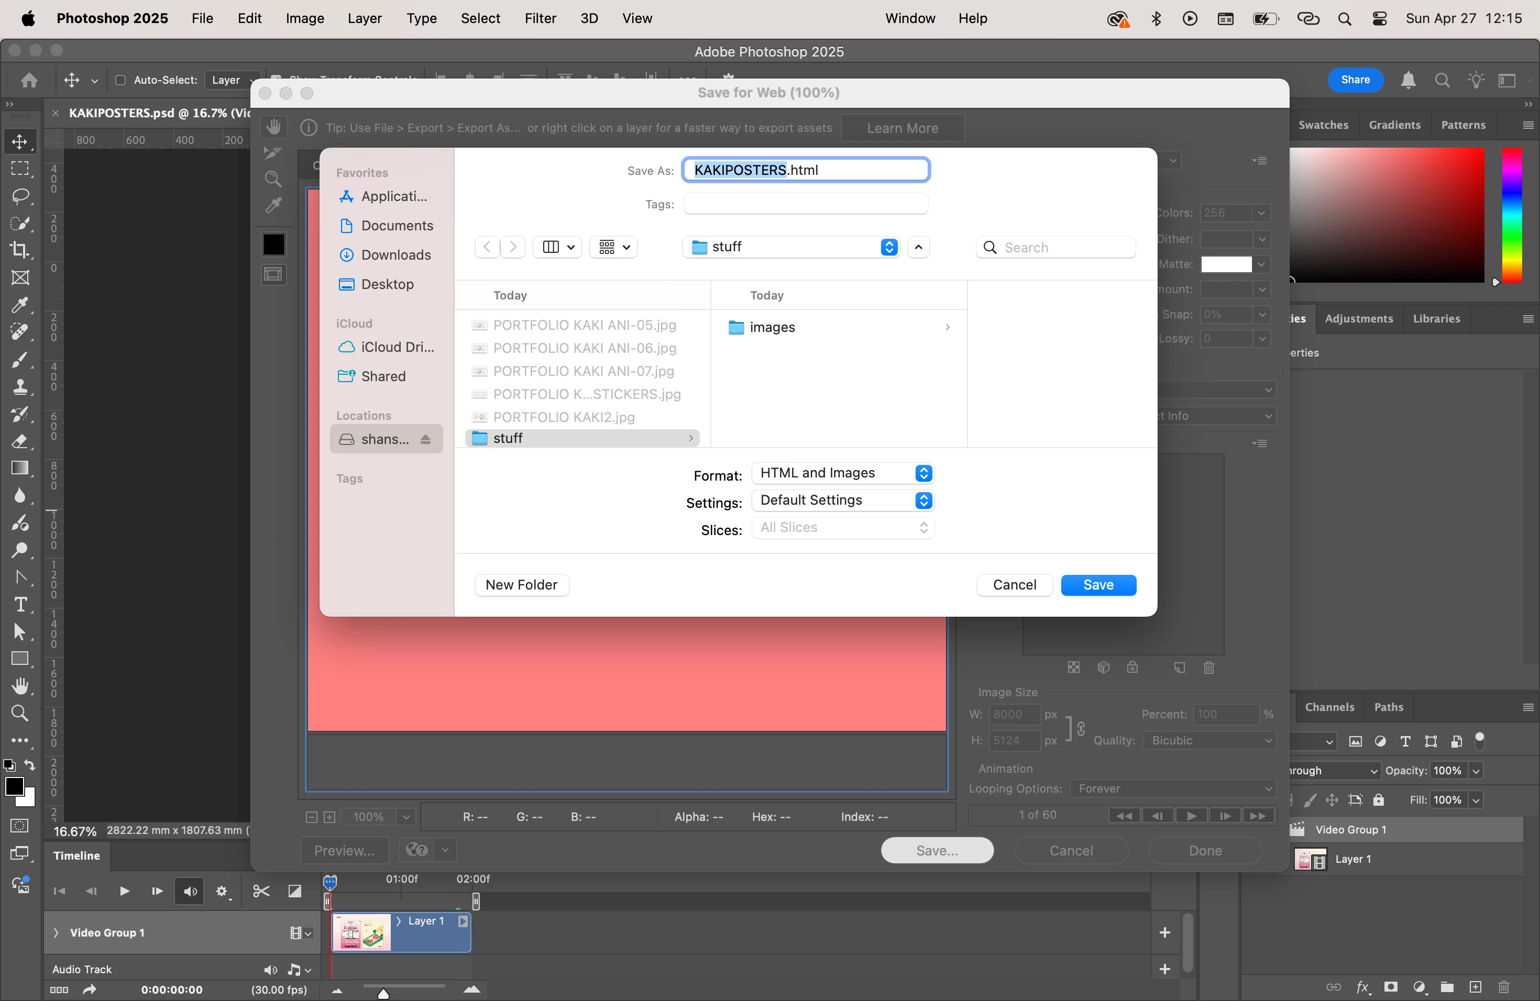Image resolution: width=1540 pixels, height=1001 pixels.
Task: Mute the Audio Track
Action: click(x=270, y=970)
